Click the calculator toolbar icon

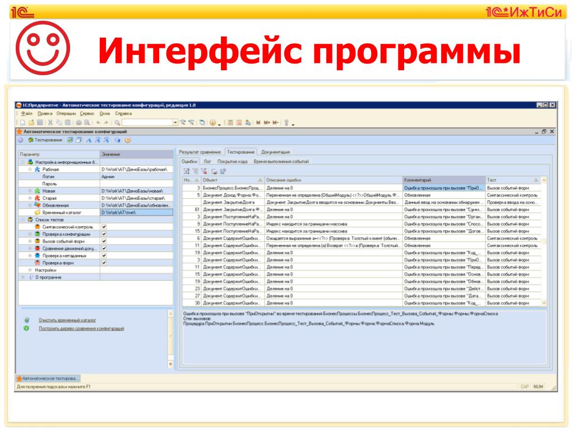click(230, 123)
